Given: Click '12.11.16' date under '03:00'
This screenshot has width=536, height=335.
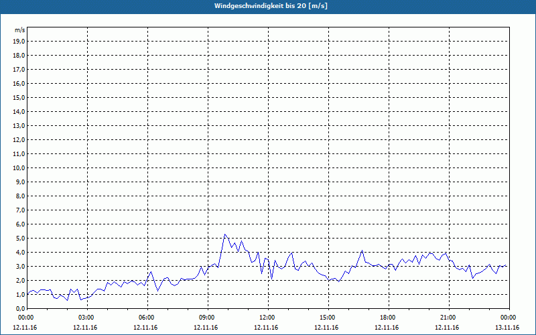Looking at the screenshot, I should coord(85,328).
